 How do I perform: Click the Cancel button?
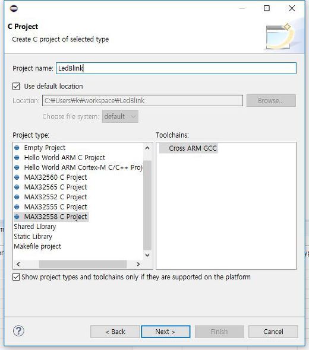(273, 332)
